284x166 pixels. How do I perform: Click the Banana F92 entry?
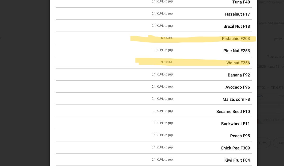click(239, 75)
